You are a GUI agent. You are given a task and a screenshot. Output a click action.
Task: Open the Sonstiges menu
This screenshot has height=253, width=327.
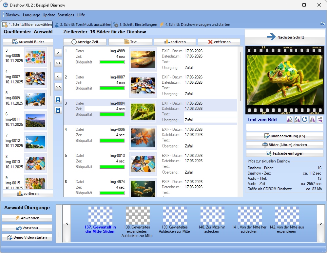(66, 15)
